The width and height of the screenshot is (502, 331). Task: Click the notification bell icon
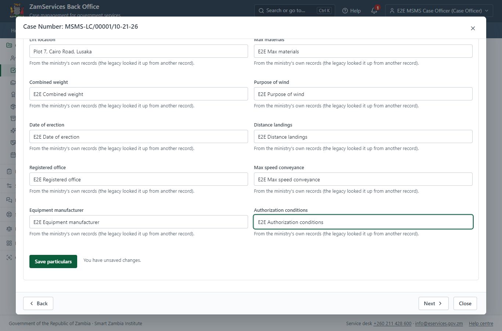(374, 11)
